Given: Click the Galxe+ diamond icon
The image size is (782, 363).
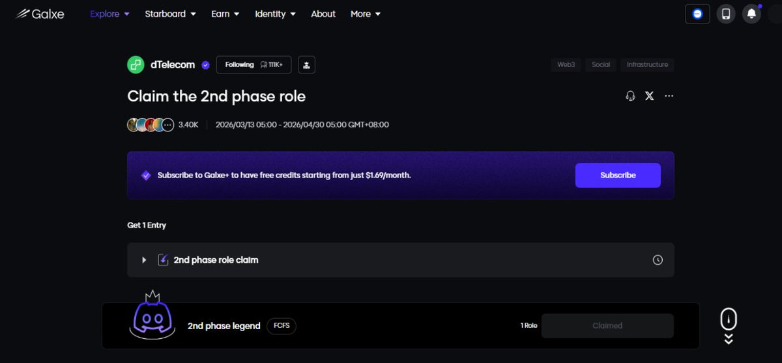Looking at the screenshot, I should (146, 175).
